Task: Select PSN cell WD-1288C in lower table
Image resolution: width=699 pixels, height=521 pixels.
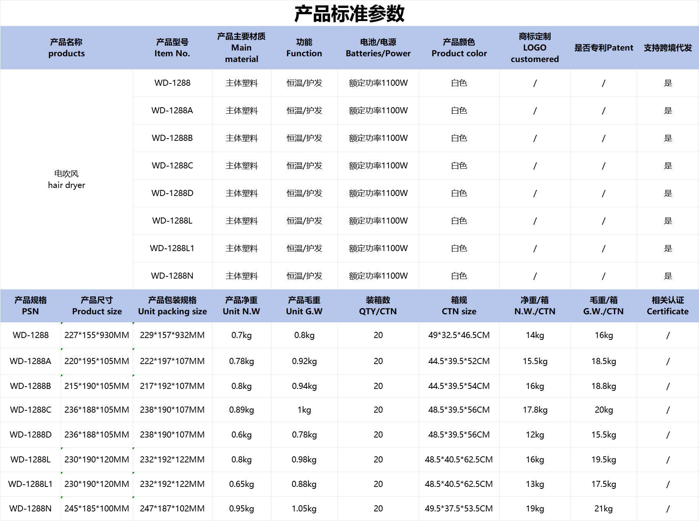Action: pyautogui.click(x=31, y=410)
